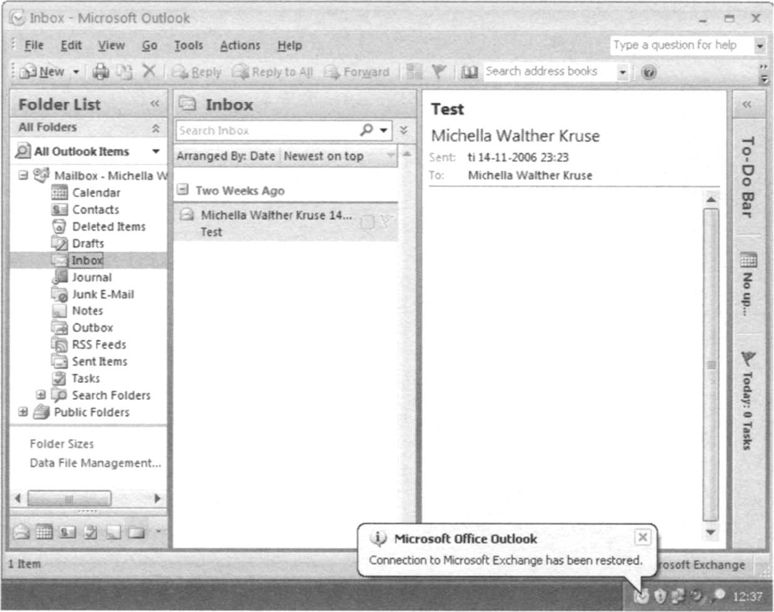Expand the Public Folders node

pyautogui.click(x=23, y=412)
